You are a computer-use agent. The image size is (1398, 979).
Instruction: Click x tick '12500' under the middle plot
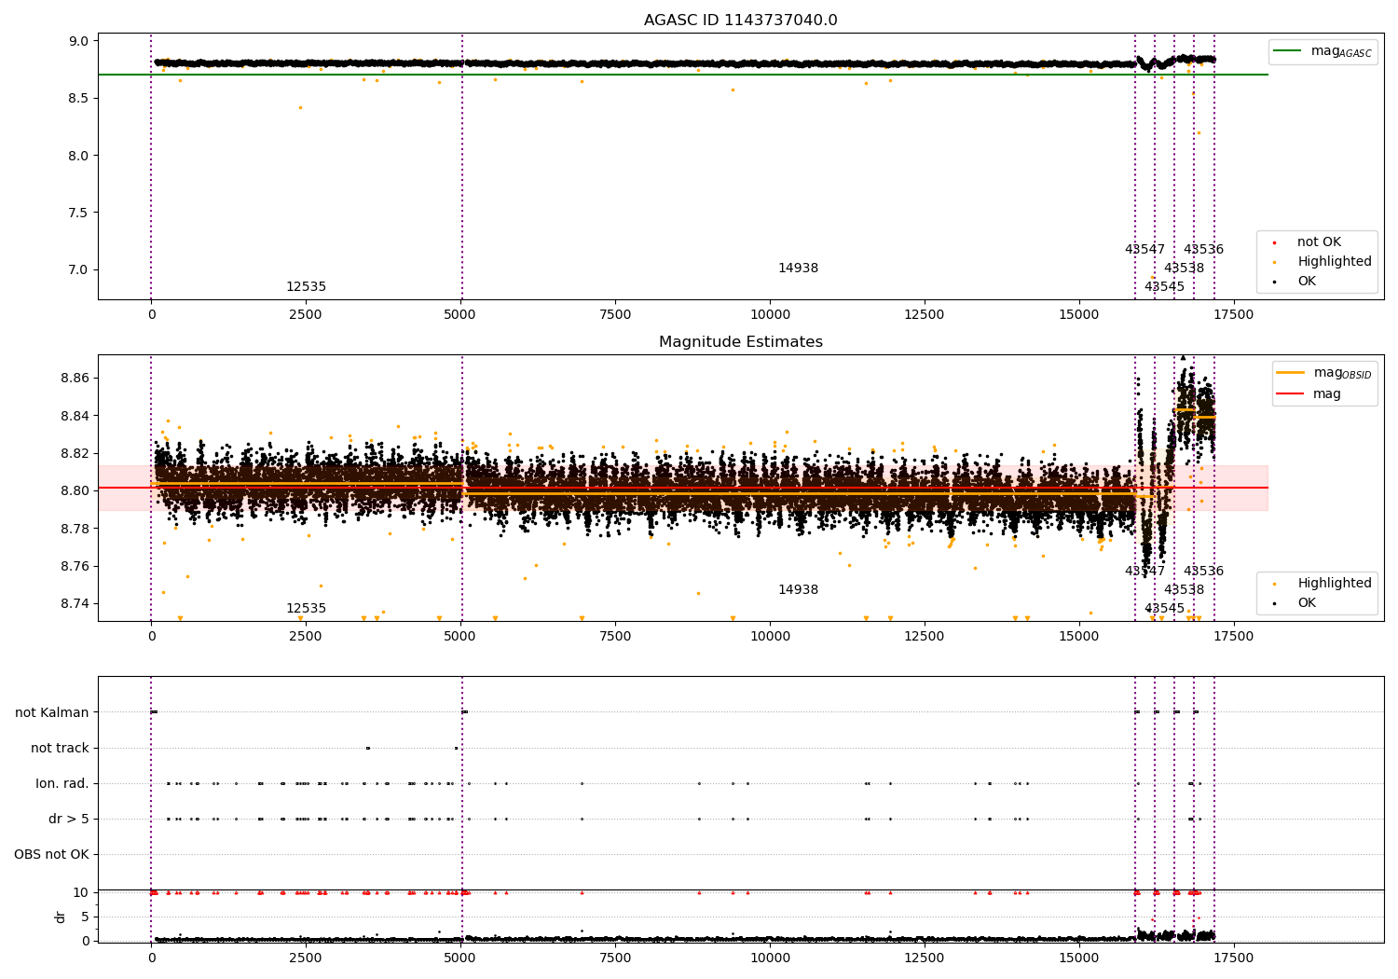[x=924, y=637]
